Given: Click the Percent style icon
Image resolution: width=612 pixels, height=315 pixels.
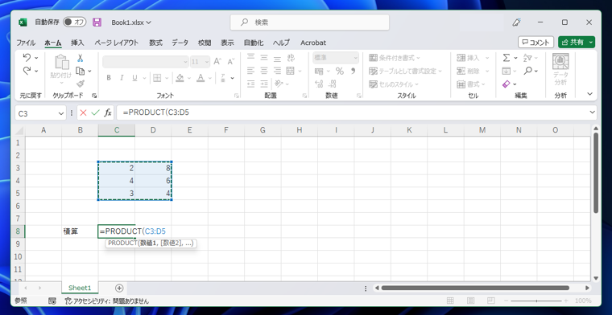Looking at the screenshot, I should (x=340, y=71).
